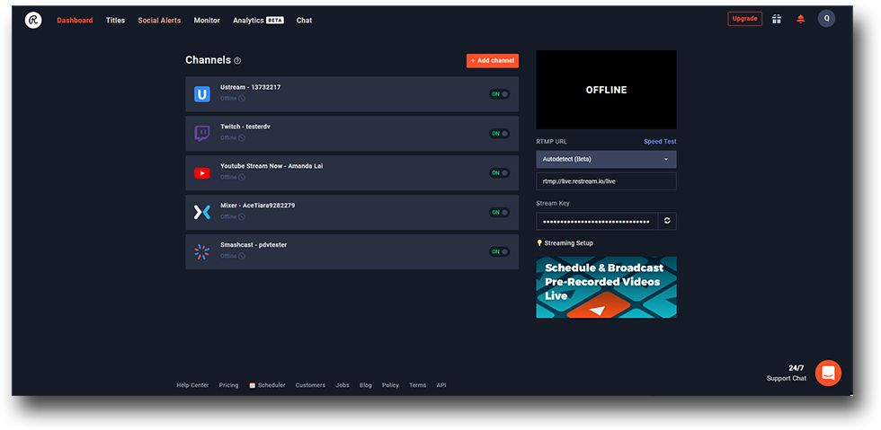This screenshot has width=881, height=430.
Task: Disable the Smashcast pdvtester toggle
Action: [x=500, y=251]
